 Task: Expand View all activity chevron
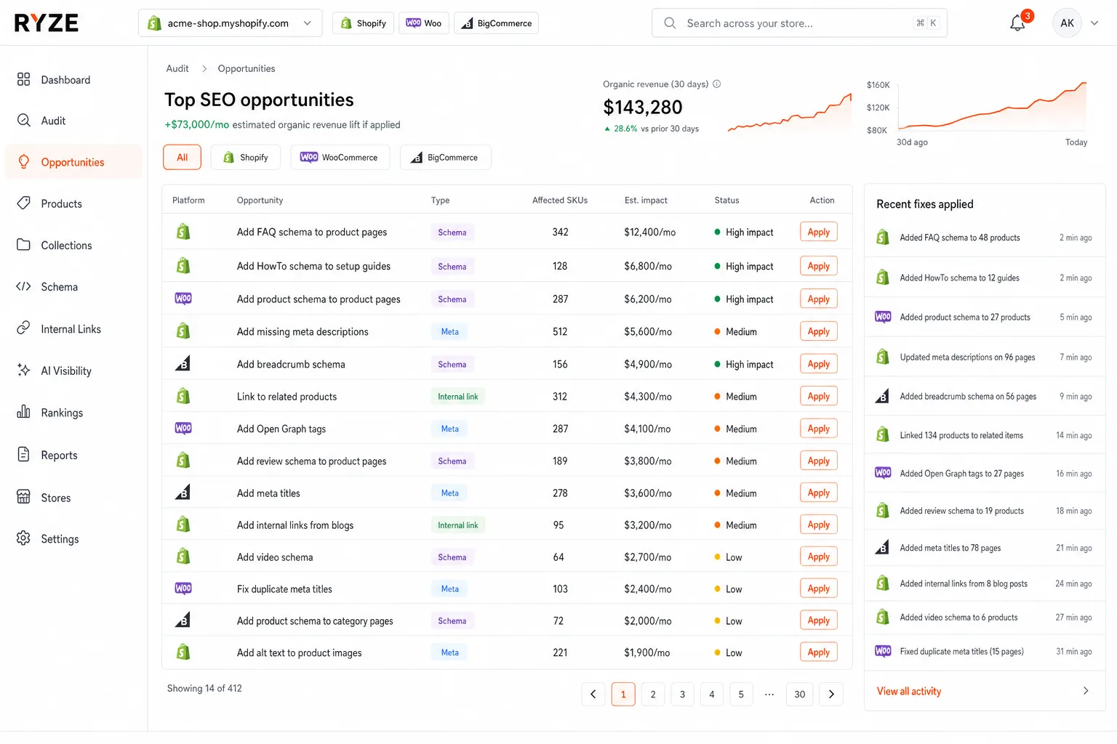click(x=1086, y=691)
